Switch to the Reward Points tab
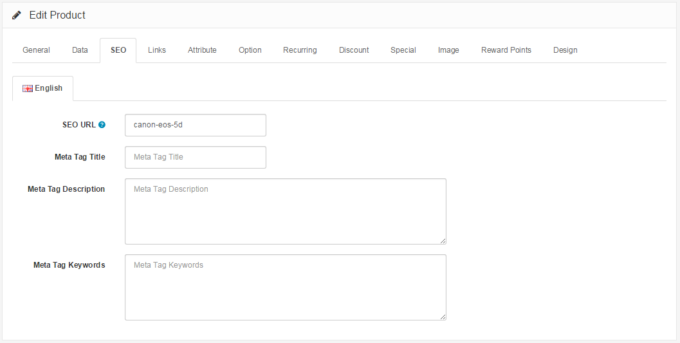 506,50
